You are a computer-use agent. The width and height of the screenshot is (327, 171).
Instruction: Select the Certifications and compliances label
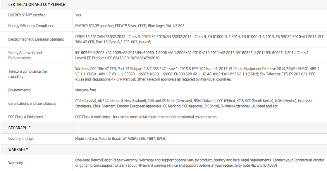32,104
